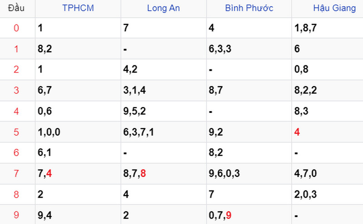Click the red 4 in Hậu Giang row 5

pyautogui.click(x=297, y=132)
